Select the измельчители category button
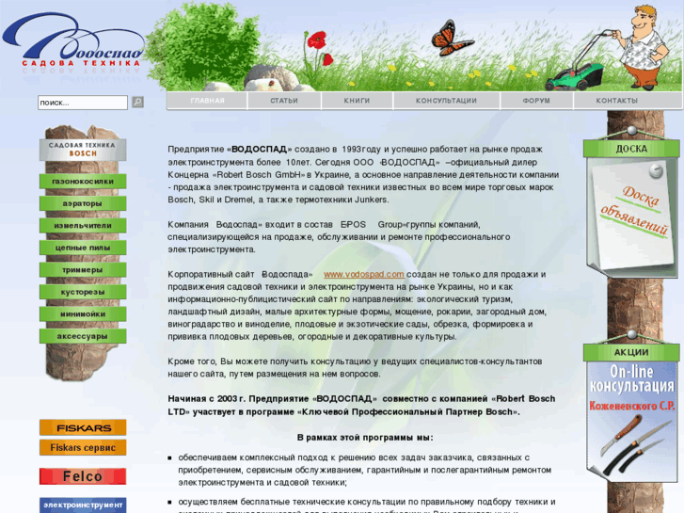This screenshot has height=513, width=684. point(83,225)
